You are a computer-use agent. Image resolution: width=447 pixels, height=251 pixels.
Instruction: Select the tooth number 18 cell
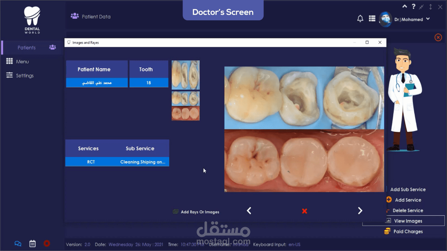click(x=149, y=83)
